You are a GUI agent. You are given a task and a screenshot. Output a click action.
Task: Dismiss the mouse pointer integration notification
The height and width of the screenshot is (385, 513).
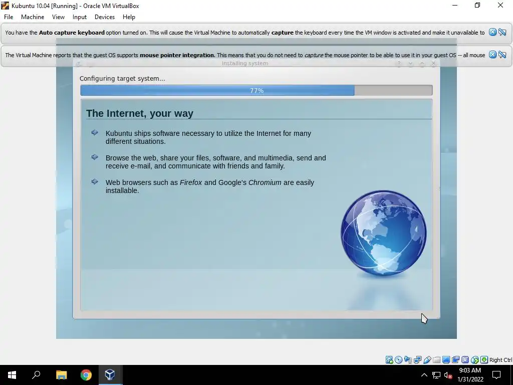pos(492,54)
